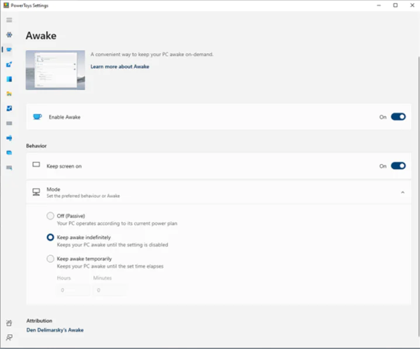Viewport: 420px width, 349px height.
Task: Maximize the PowerToys Settings window
Action: click(x=395, y=5)
